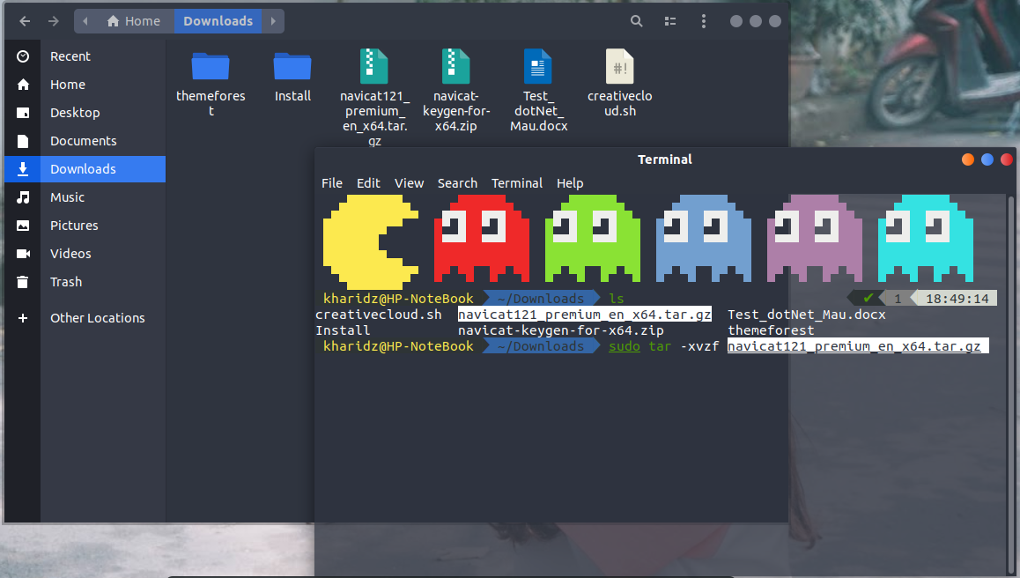Open the Terminal Help menu
The width and height of the screenshot is (1020, 578).
tap(570, 183)
